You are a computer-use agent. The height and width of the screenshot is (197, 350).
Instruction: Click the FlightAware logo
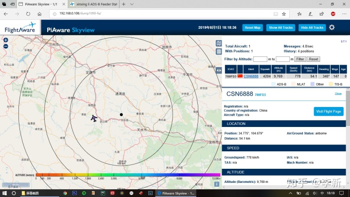(20, 27)
